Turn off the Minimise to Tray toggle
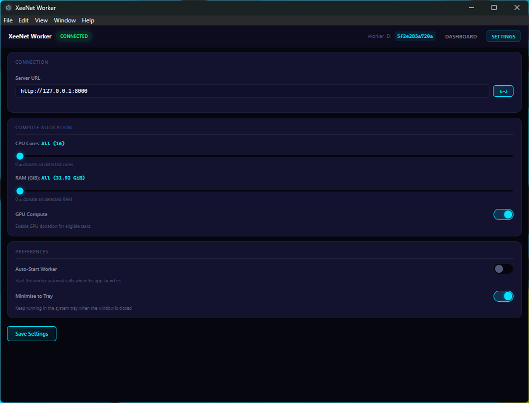Screen dimensions: 529x403 pos(503,296)
